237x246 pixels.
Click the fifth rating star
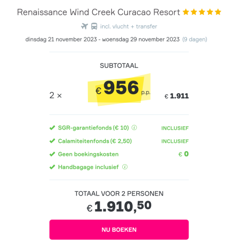[x=218, y=12]
